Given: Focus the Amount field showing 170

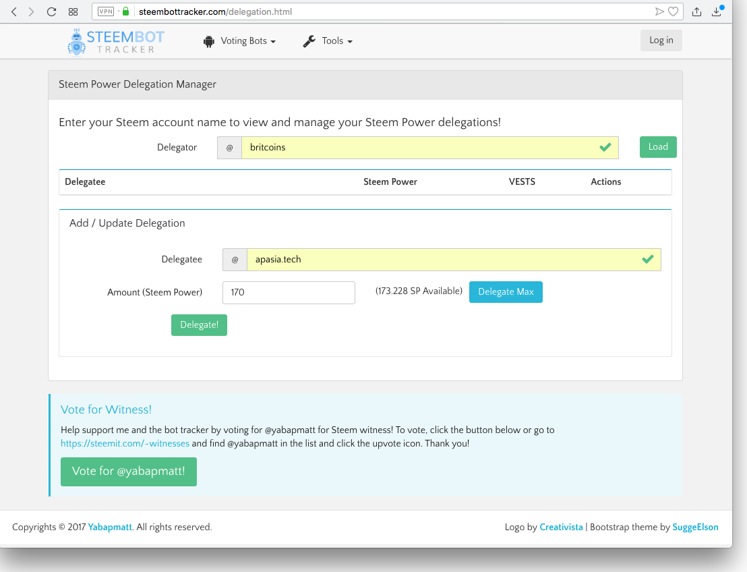Looking at the screenshot, I should coord(289,293).
